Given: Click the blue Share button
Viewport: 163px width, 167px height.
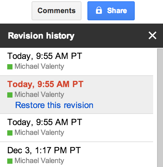Looking at the screenshot, I should pyautogui.click(x=111, y=11).
